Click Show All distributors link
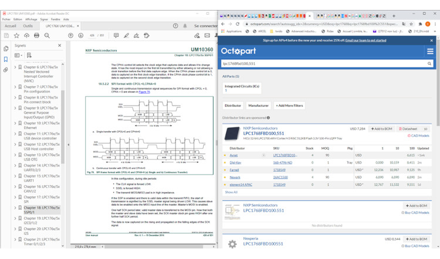 (x=231, y=192)
